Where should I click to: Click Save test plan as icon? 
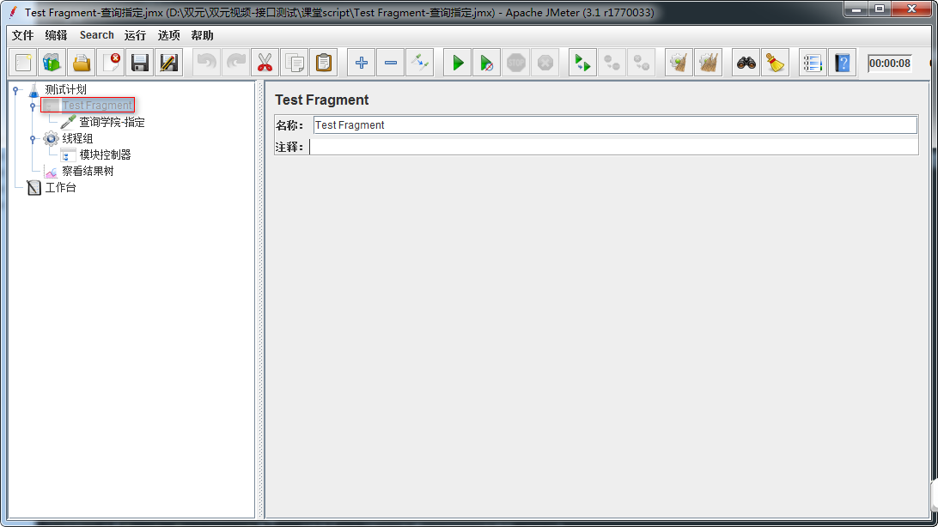[169, 63]
